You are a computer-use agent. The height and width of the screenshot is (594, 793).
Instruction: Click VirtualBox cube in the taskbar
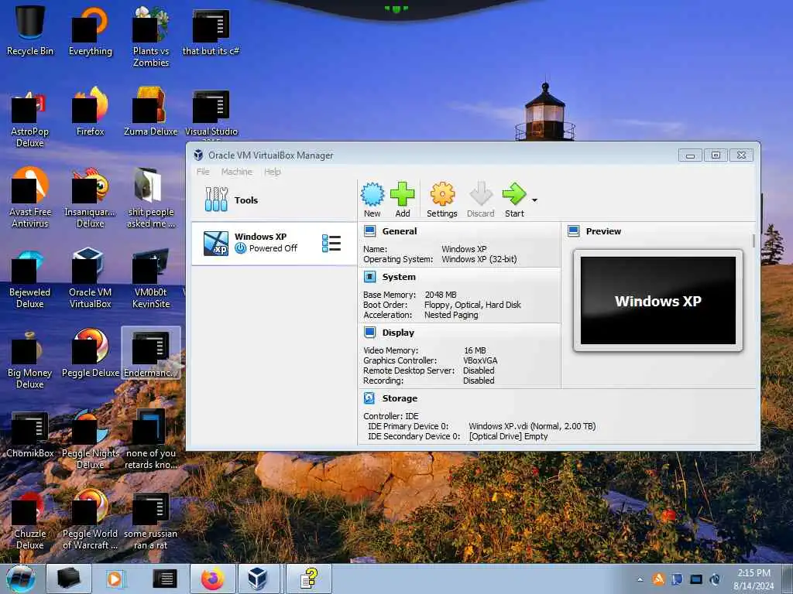258,579
